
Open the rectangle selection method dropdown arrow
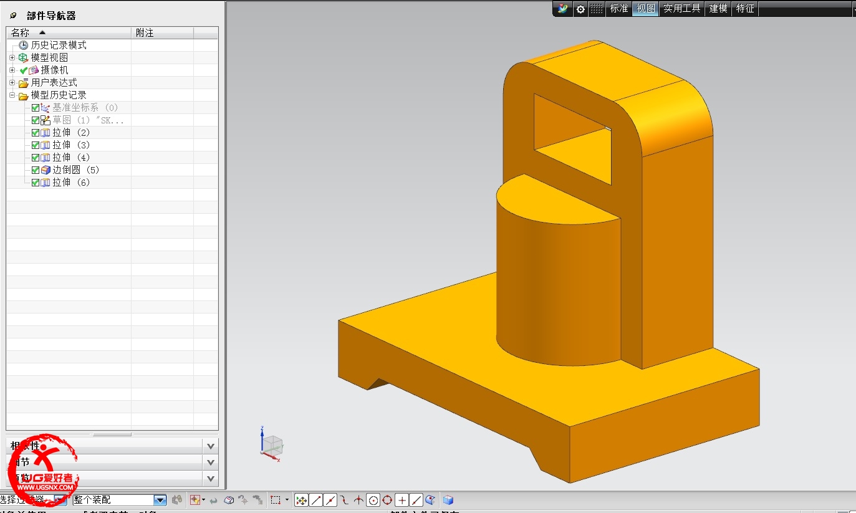(x=287, y=500)
